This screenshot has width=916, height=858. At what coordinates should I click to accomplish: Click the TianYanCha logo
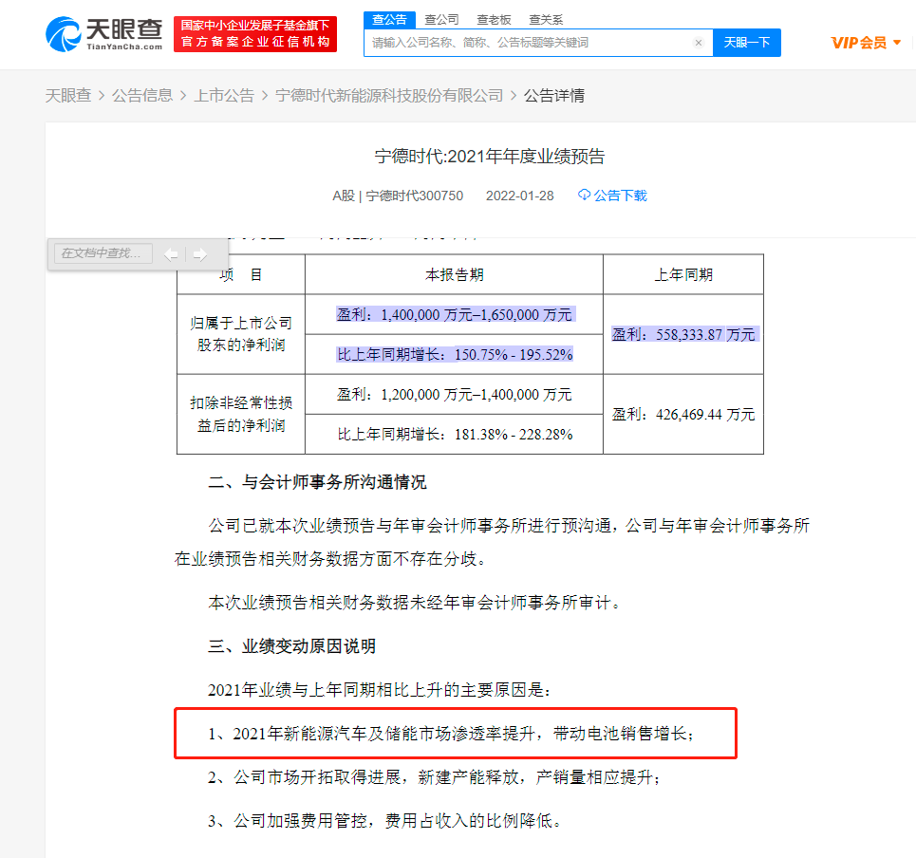tap(104, 34)
